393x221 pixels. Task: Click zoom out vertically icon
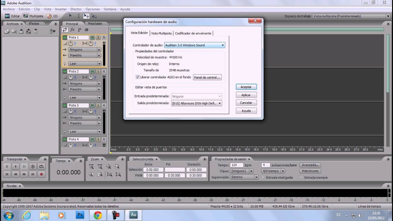[118, 174]
